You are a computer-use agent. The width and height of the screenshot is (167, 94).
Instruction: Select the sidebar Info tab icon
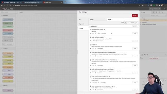[x=154, y=12]
